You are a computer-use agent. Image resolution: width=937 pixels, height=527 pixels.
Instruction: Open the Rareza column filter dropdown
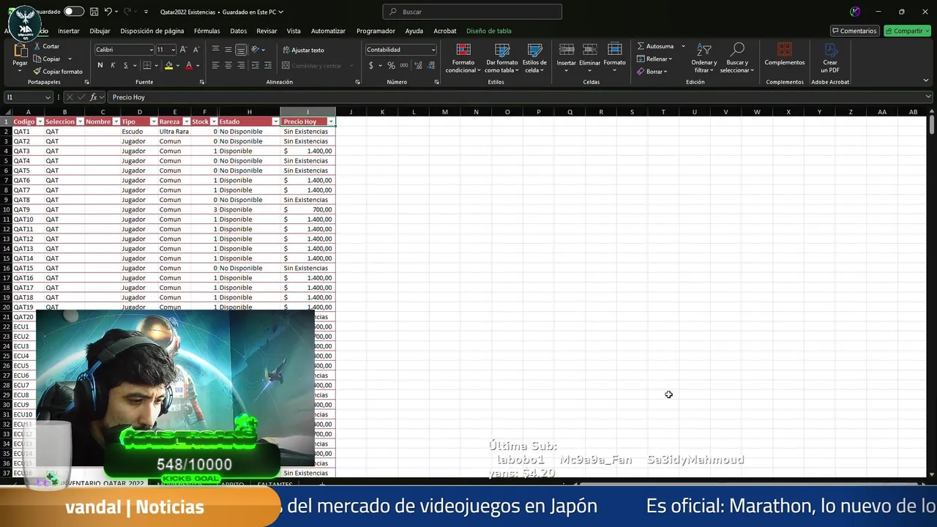click(186, 122)
